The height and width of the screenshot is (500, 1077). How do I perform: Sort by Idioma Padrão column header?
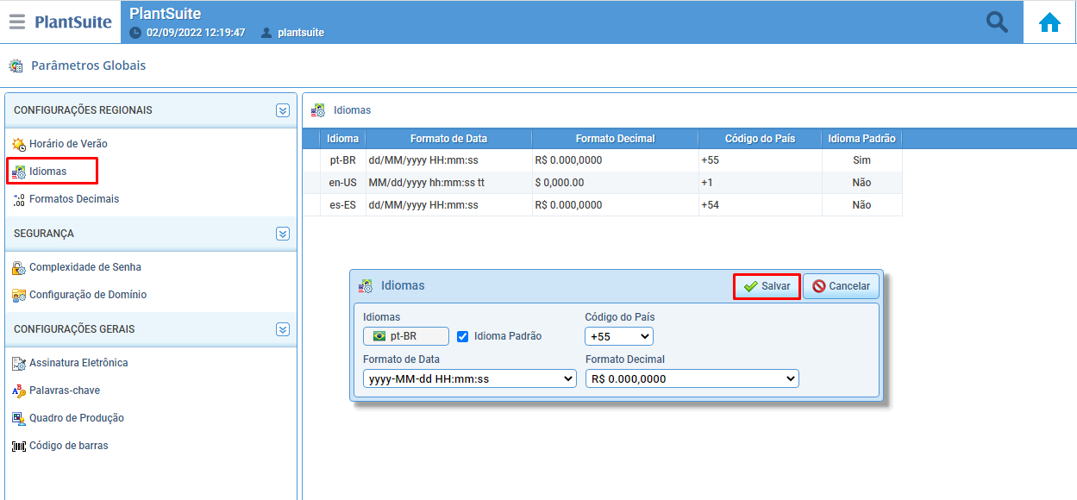click(x=861, y=139)
